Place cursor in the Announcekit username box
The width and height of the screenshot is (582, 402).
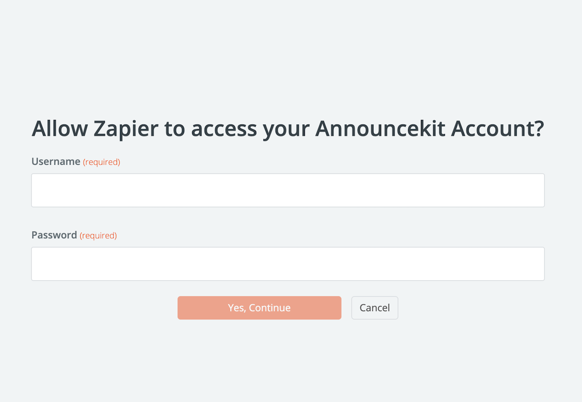288,190
